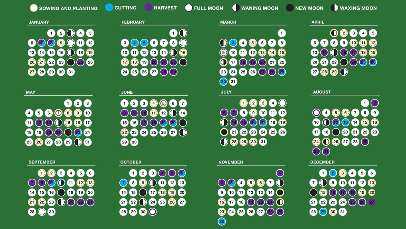Select the new moon icon in January

[71, 62]
